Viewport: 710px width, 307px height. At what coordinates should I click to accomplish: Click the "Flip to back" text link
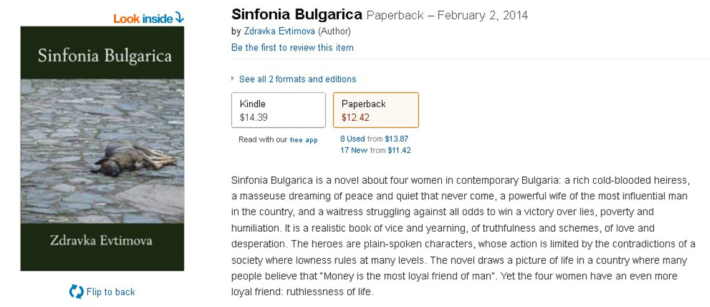111,292
